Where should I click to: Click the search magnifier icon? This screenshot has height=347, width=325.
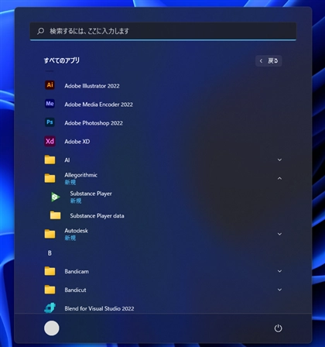40,31
